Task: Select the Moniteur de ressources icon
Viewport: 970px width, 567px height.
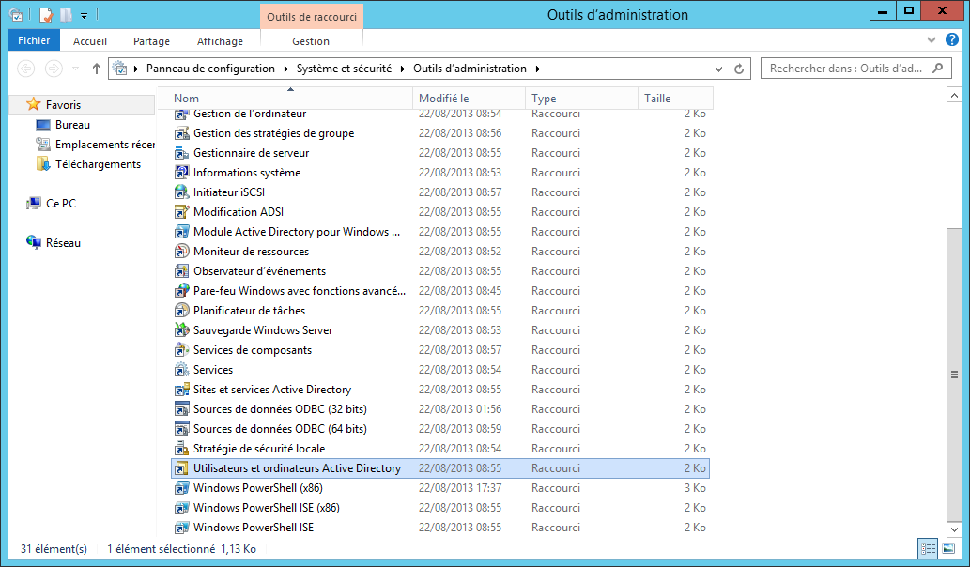Action: 181,252
